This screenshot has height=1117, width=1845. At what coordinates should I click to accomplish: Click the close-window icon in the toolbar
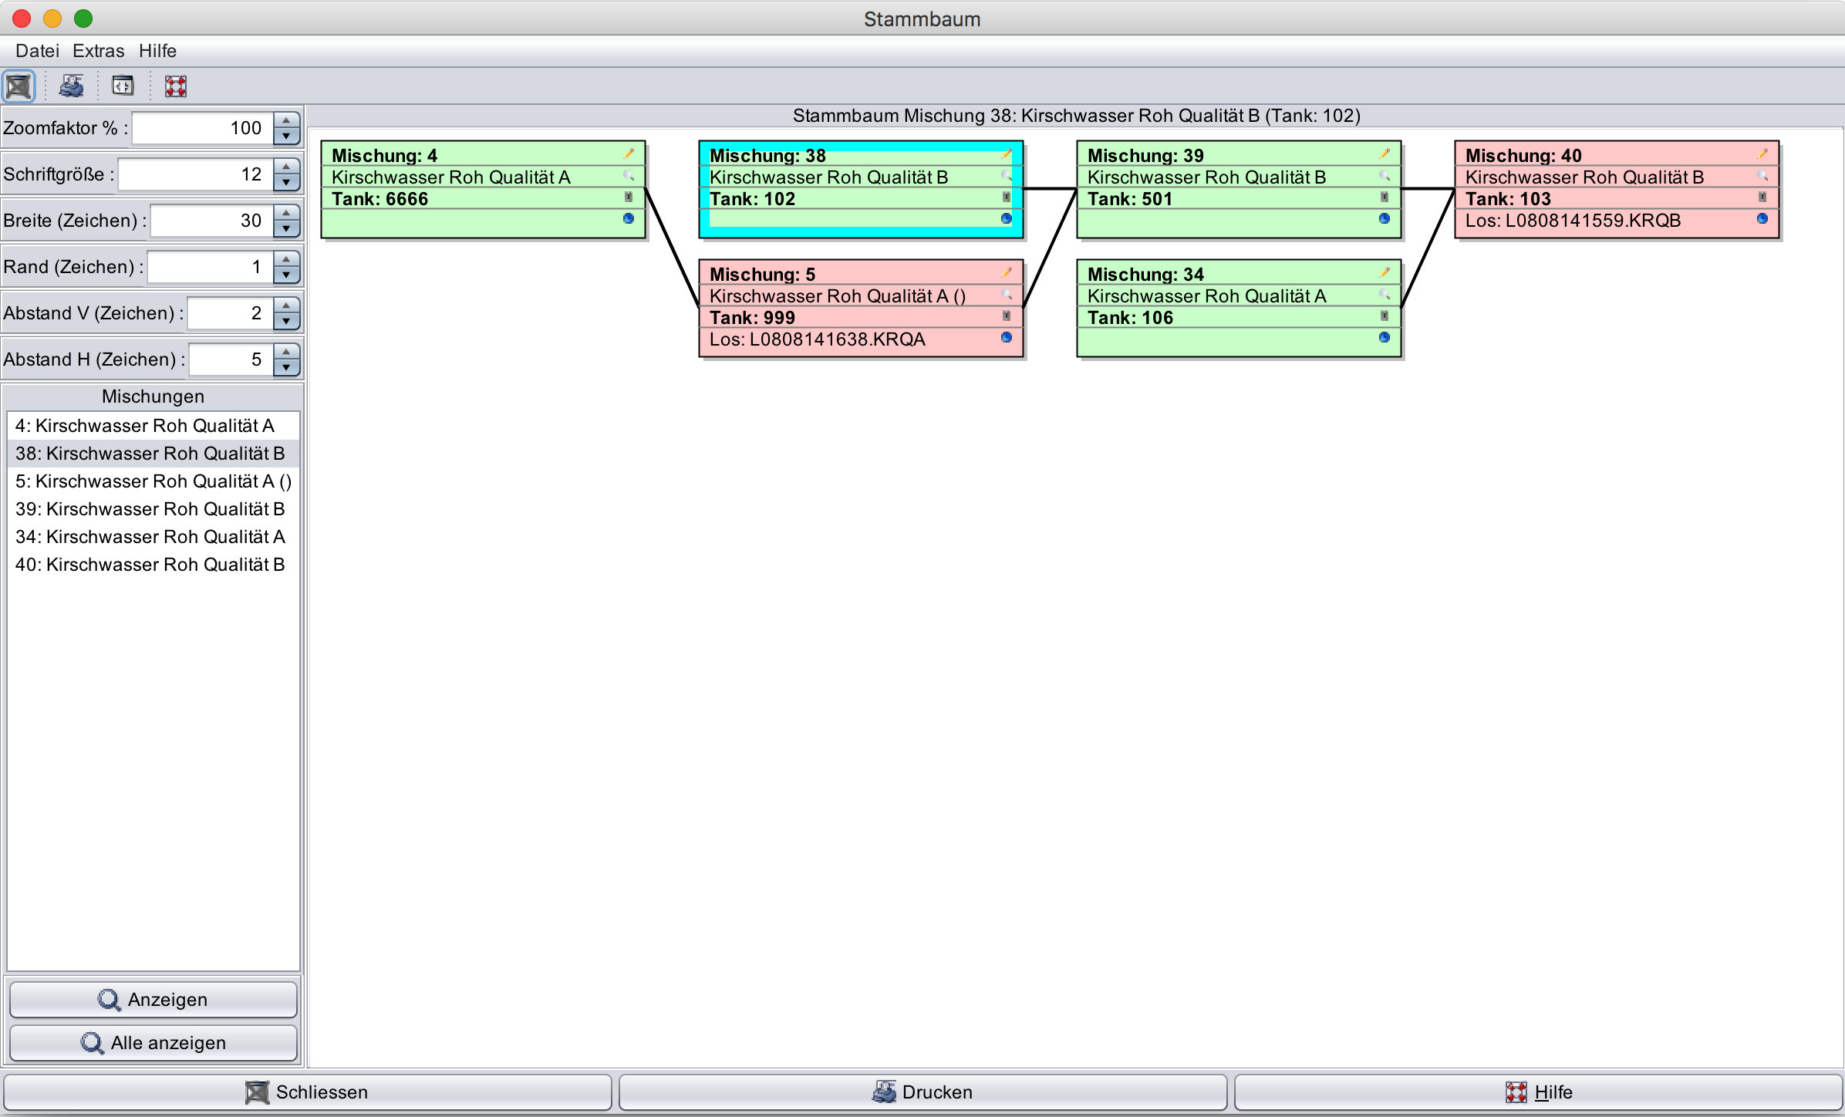click(19, 86)
